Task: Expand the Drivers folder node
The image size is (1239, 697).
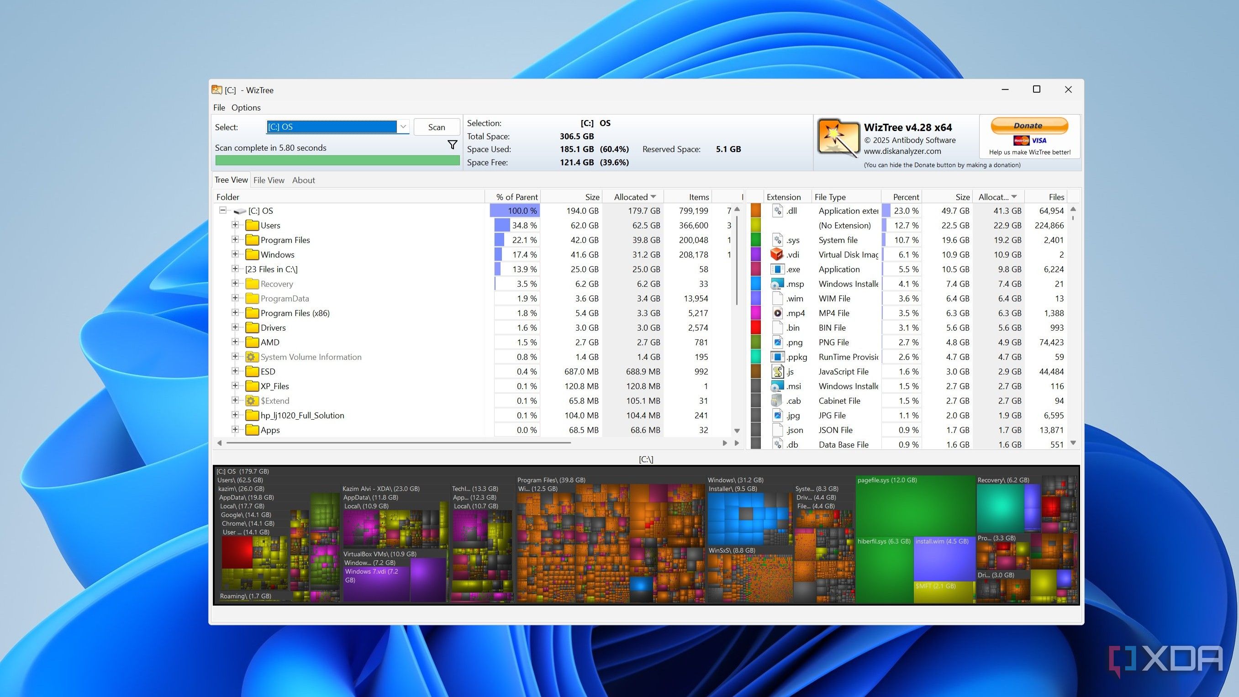Action: [x=235, y=327]
